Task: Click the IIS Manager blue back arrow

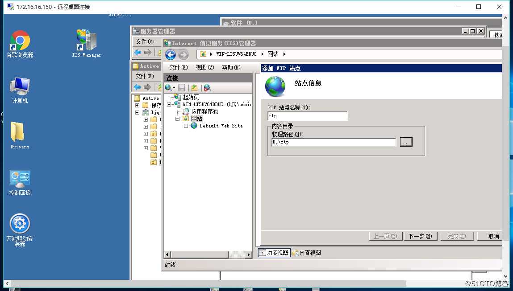Action: (171, 54)
